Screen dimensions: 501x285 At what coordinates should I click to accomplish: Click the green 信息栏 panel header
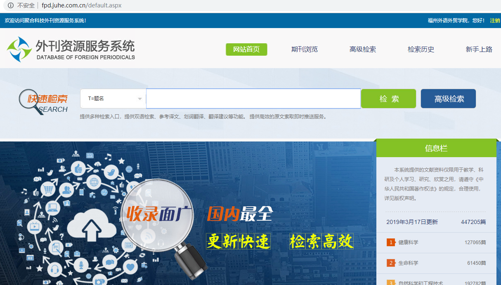[436, 147]
